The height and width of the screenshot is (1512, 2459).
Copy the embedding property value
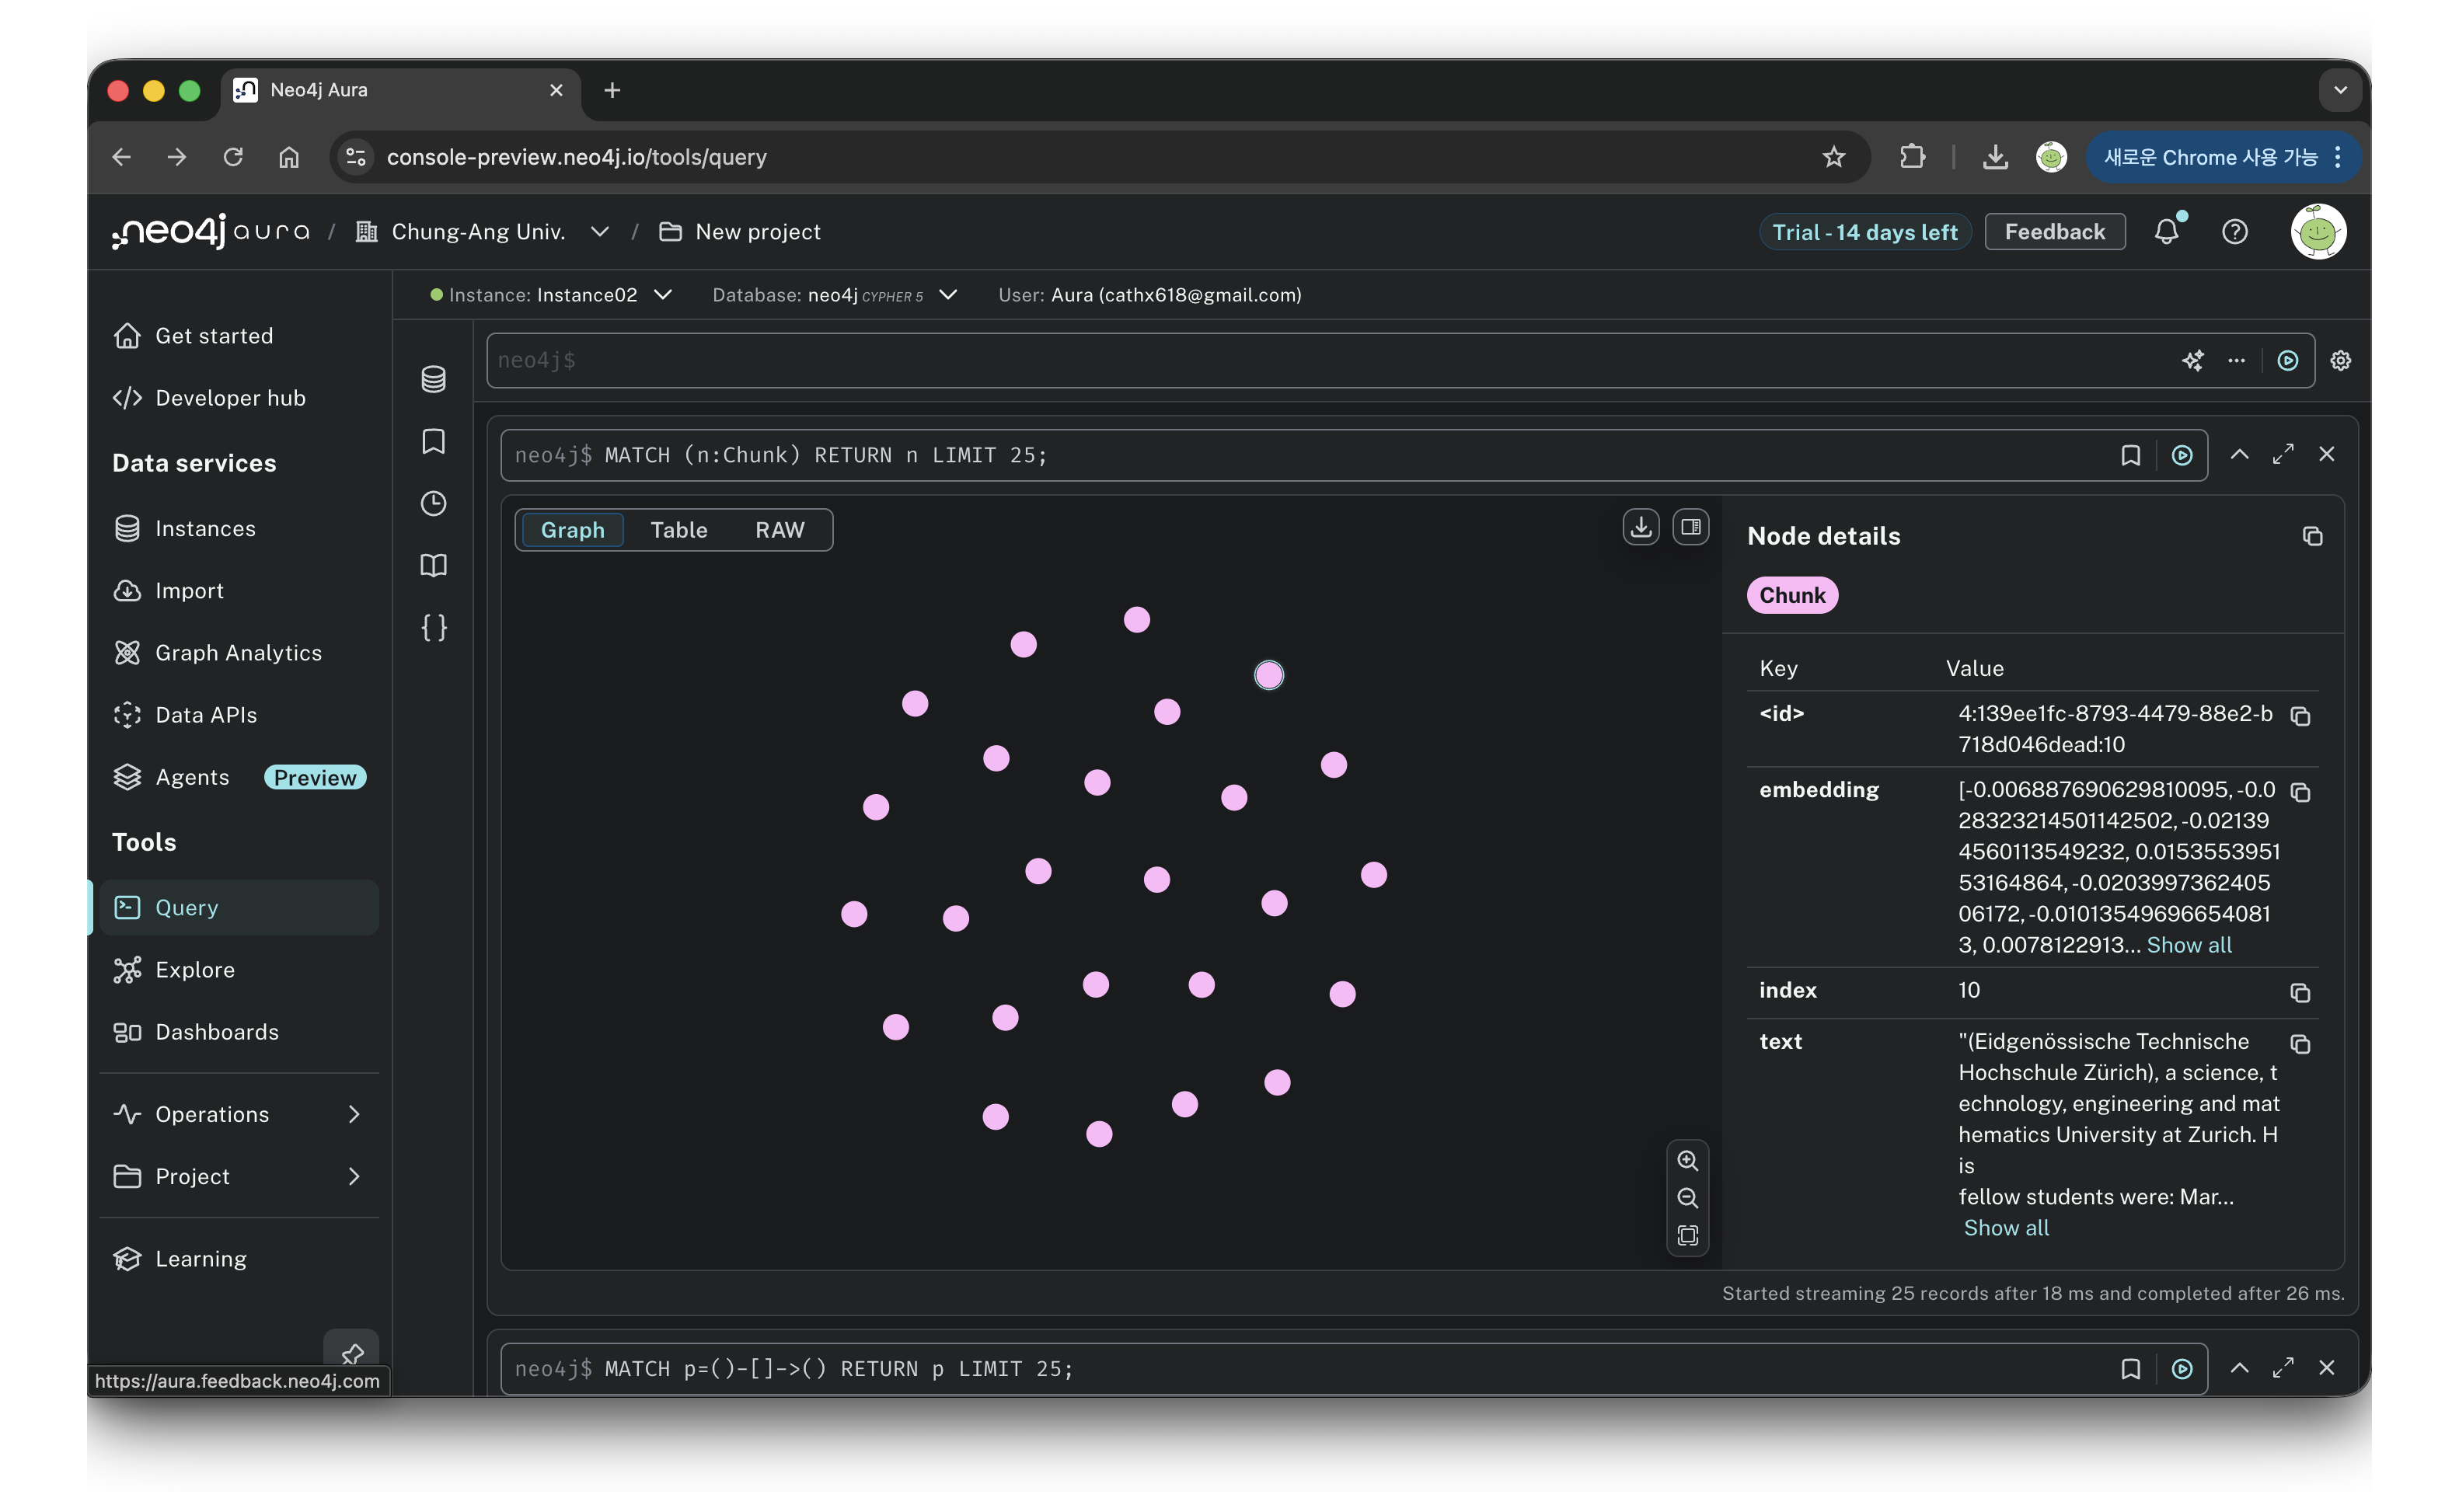click(2299, 792)
